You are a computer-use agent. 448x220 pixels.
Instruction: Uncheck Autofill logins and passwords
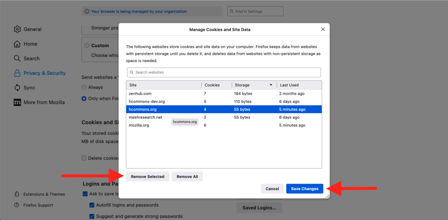92,205
